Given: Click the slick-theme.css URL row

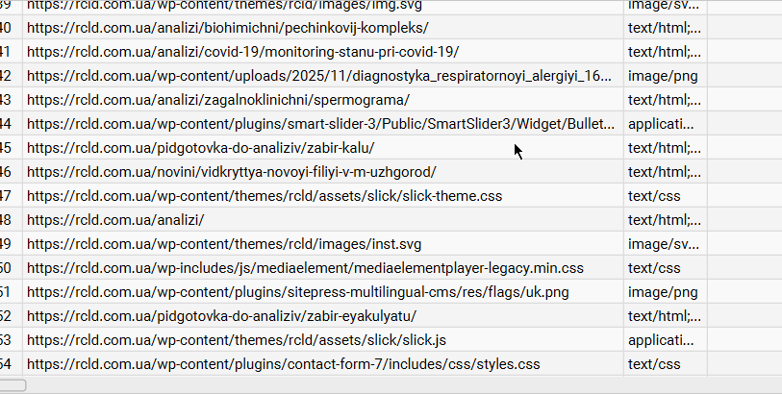Looking at the screenshot, I should tap(265, 196).
